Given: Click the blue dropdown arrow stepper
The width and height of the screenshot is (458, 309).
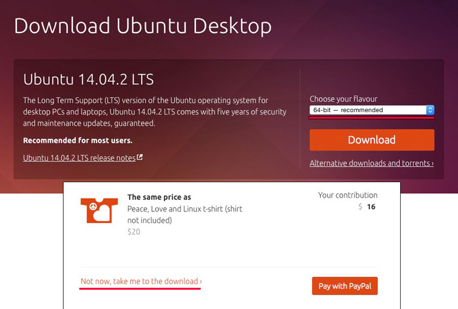Looking at the screenshot, I should click(430, 110).
